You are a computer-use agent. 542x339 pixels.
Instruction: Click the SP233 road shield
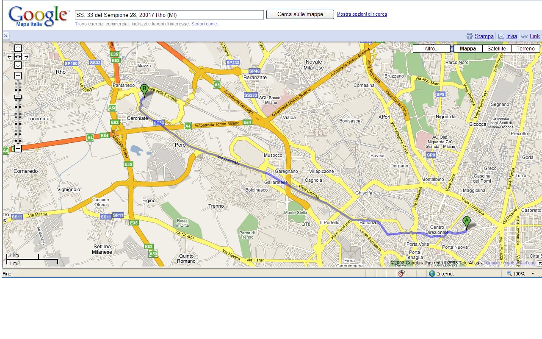[233, 63]
